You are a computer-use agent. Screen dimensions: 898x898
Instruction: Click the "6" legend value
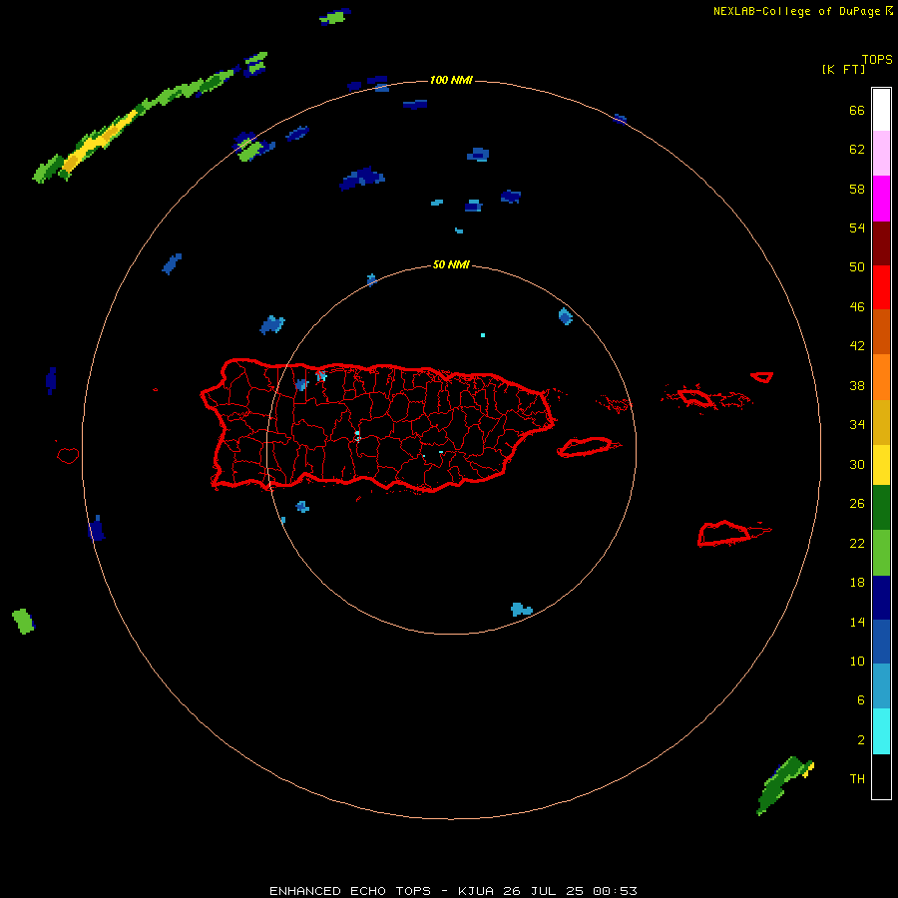861,700
